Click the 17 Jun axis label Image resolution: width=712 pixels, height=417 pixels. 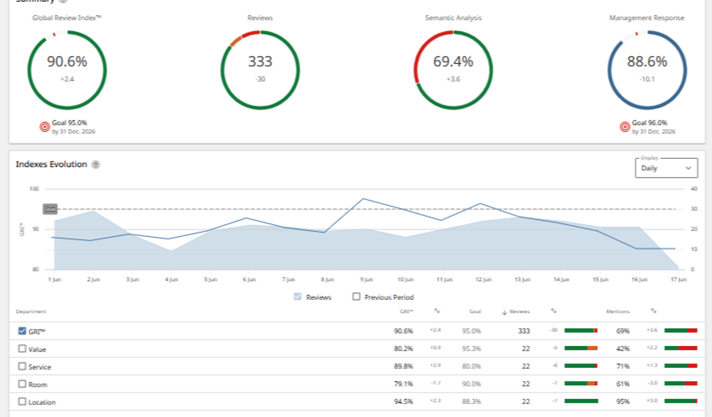(679, 279)
